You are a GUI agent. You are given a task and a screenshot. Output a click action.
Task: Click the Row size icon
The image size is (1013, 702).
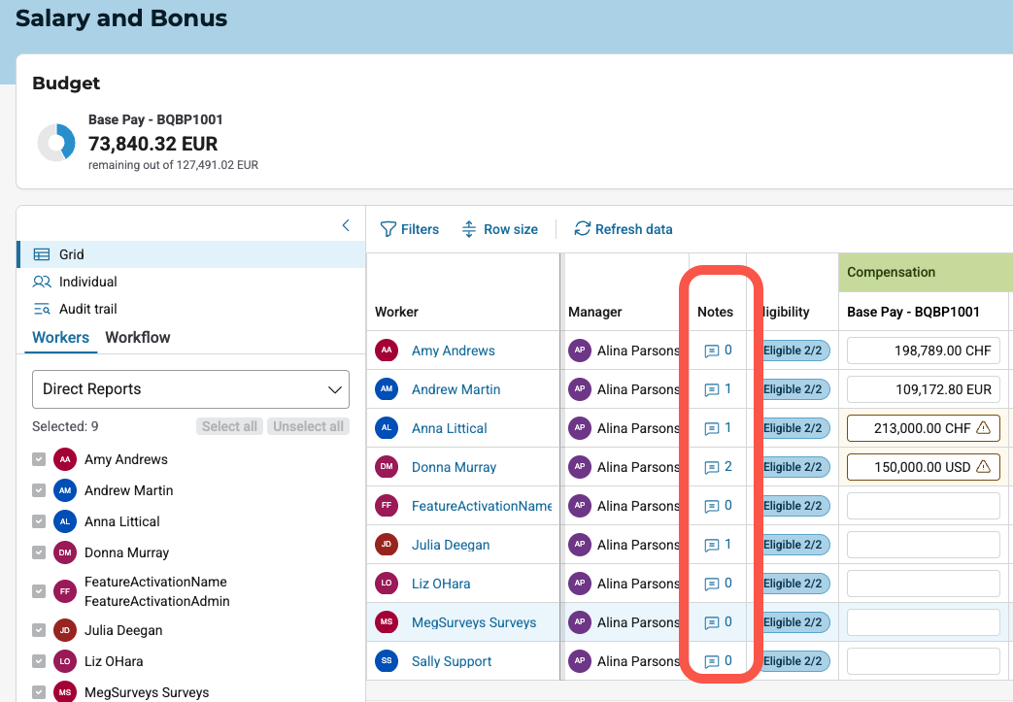(x=469, y=229)
